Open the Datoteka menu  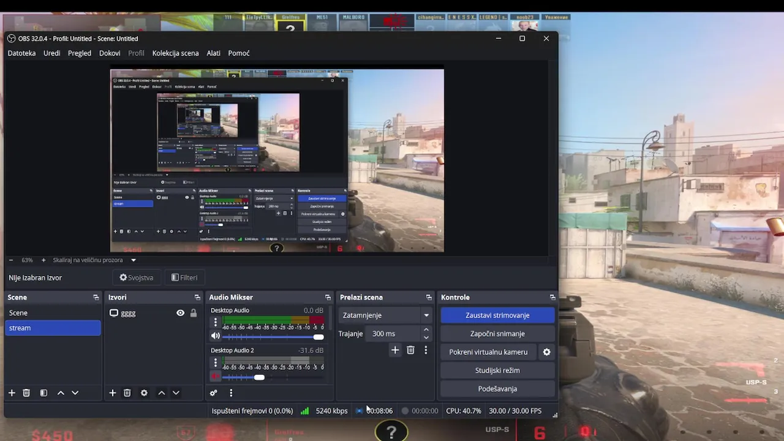[x=21, y=53]
